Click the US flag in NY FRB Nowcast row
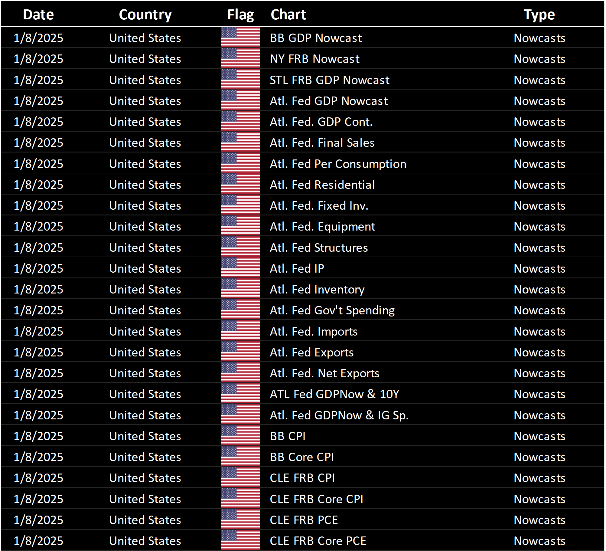Image resolution: width=606 pixels, height=551 pixels. 240,58
